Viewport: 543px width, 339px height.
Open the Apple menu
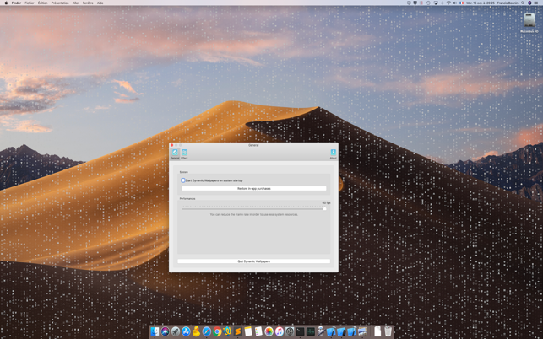point(5,3)
